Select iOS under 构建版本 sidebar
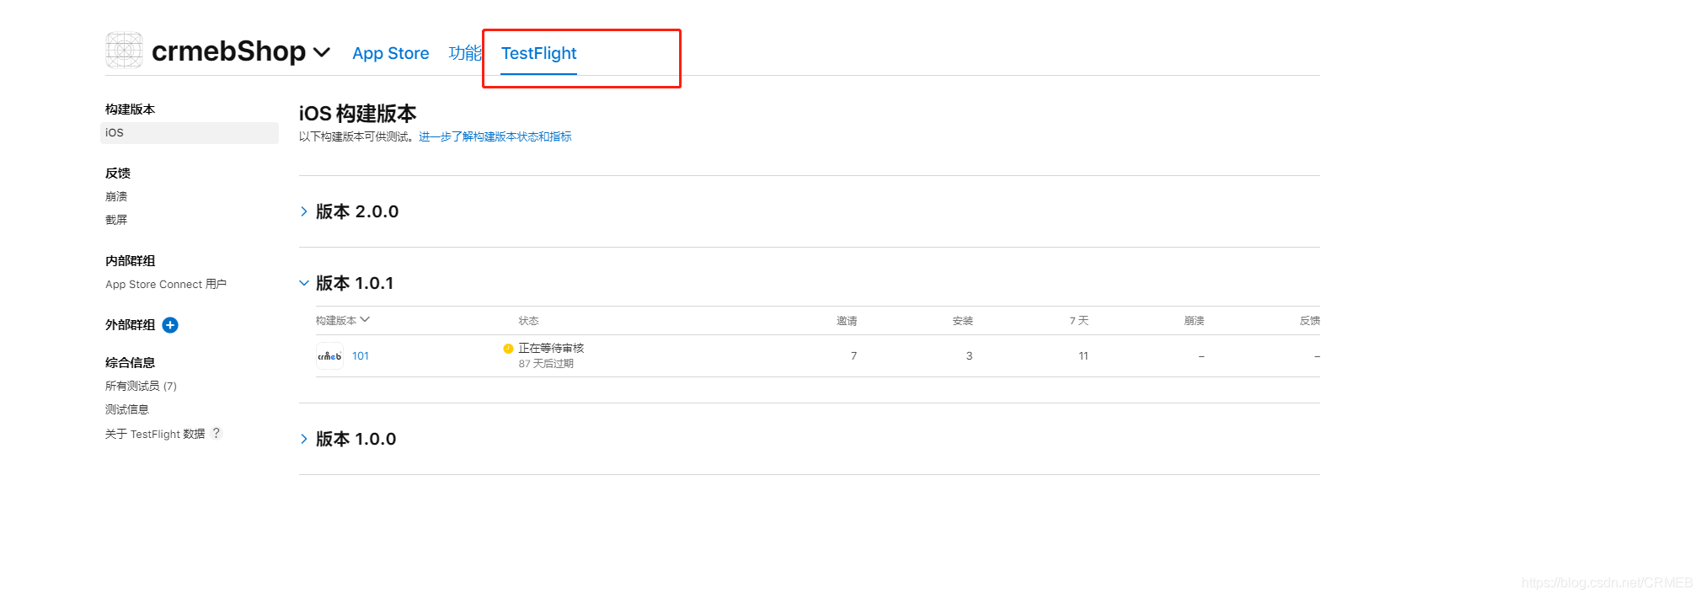 tap(190, 133)
